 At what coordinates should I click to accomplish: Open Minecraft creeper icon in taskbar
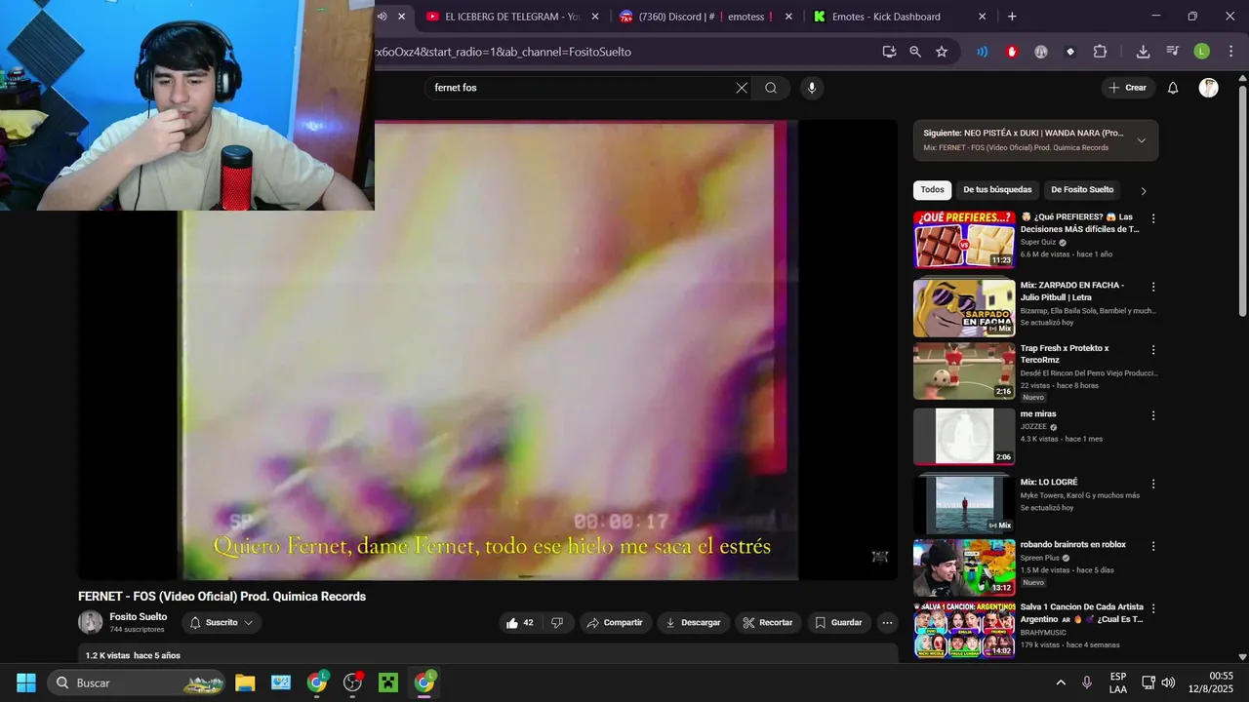coord(388,682)
